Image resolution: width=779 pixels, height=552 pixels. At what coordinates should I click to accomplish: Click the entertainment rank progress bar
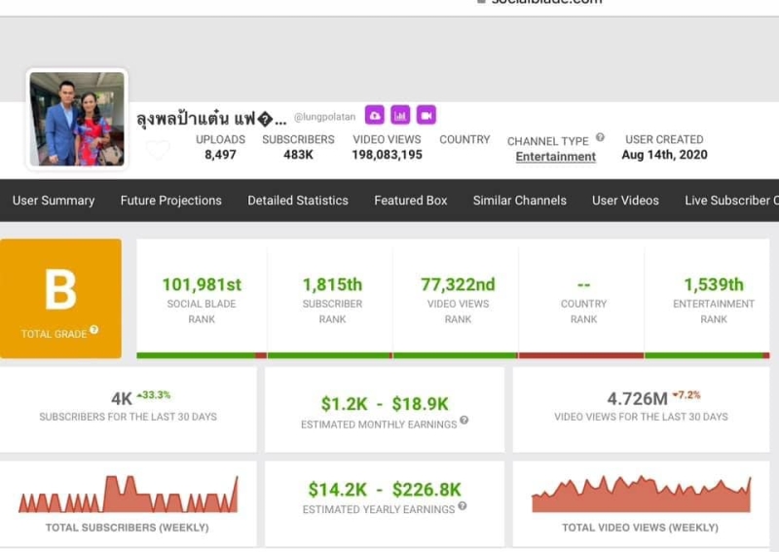point(708,355)
